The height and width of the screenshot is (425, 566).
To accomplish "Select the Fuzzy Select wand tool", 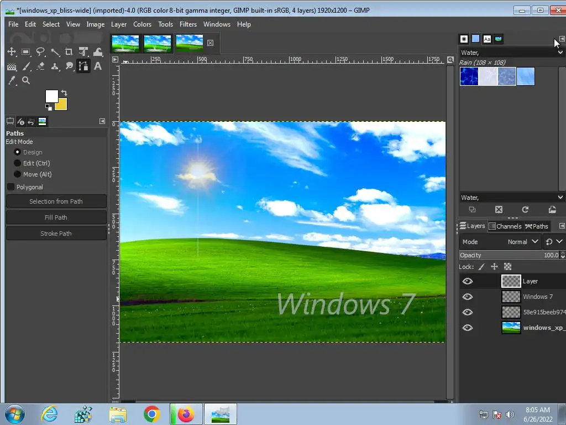I will click(x=55, y=52).
